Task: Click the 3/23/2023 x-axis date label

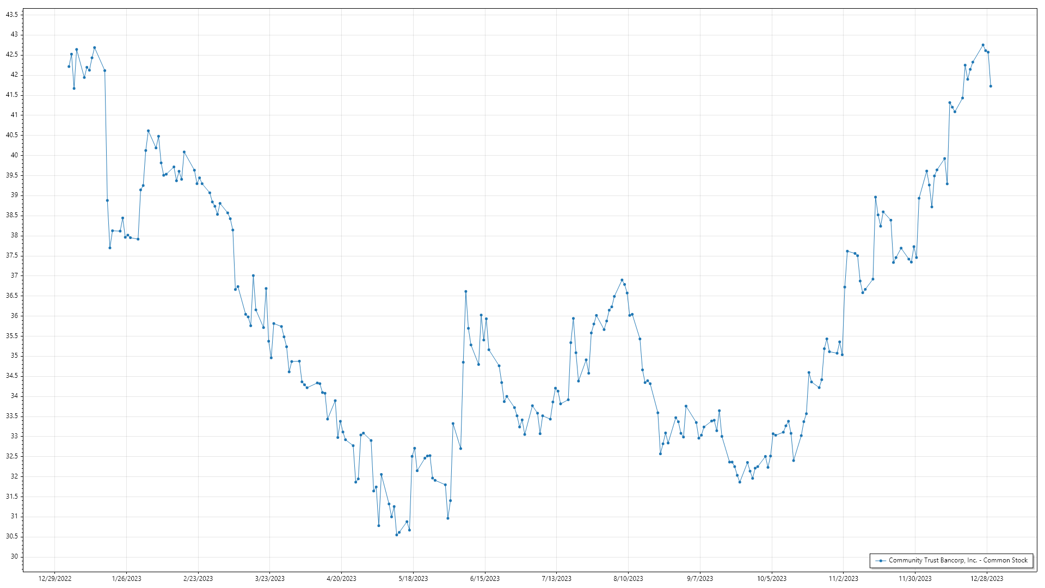Action: click(270, 578)
